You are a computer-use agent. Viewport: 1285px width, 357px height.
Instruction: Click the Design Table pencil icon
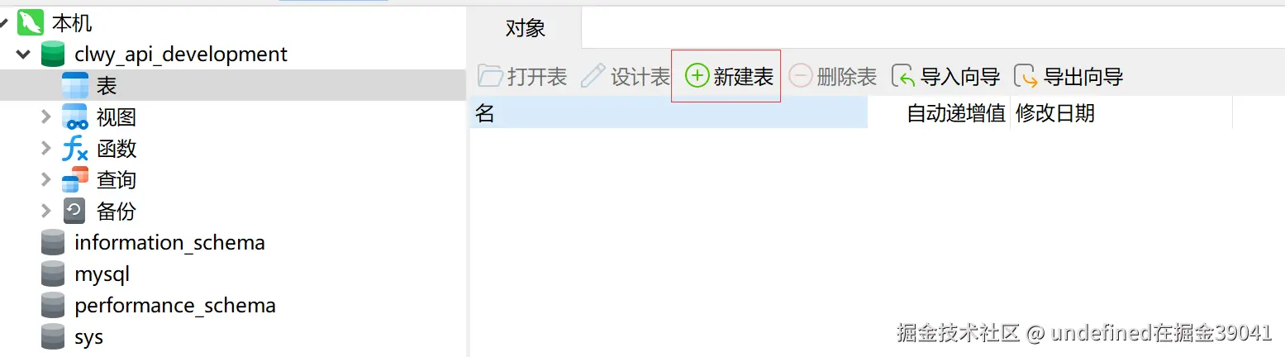pos(593,77)
